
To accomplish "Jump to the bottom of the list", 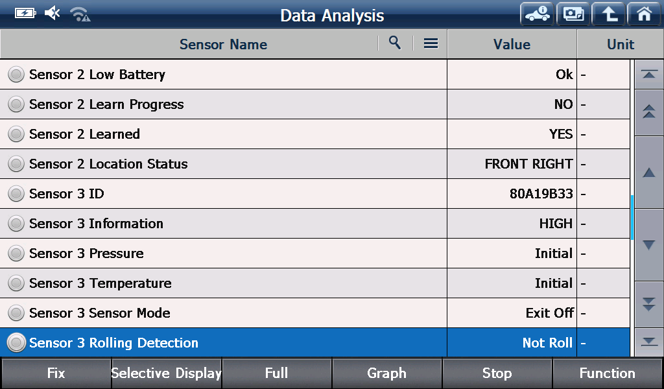I will pyautogui.click(x=649, y=342).
